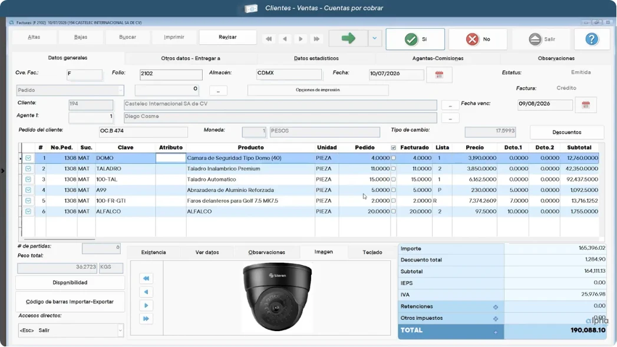Click the Folio input field
Viewport: 617px width, 347px height.
point(171,74)
